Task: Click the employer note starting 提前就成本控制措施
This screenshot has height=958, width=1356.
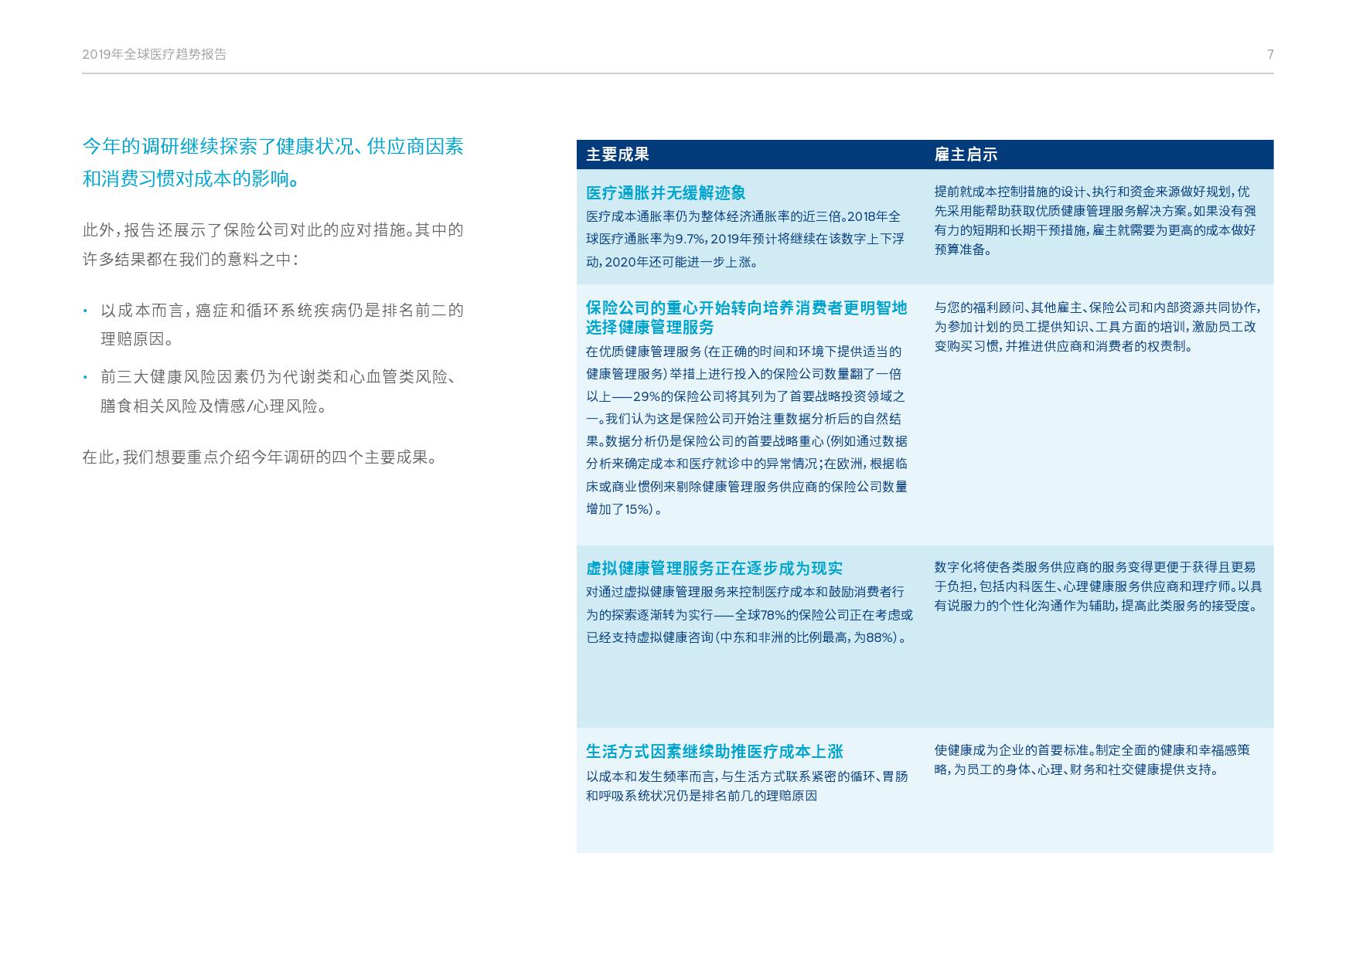Action: pos(1096,220)
